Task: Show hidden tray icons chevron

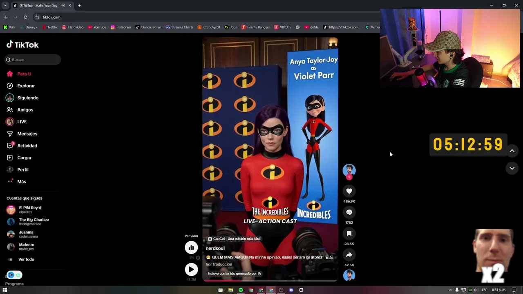Action: pyautogui.click(x=451, y=290)
